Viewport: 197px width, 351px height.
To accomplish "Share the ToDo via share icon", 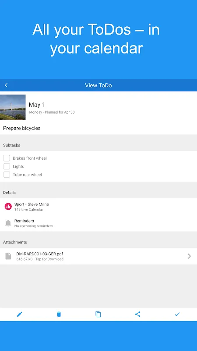I will click(x=138, y=314).
